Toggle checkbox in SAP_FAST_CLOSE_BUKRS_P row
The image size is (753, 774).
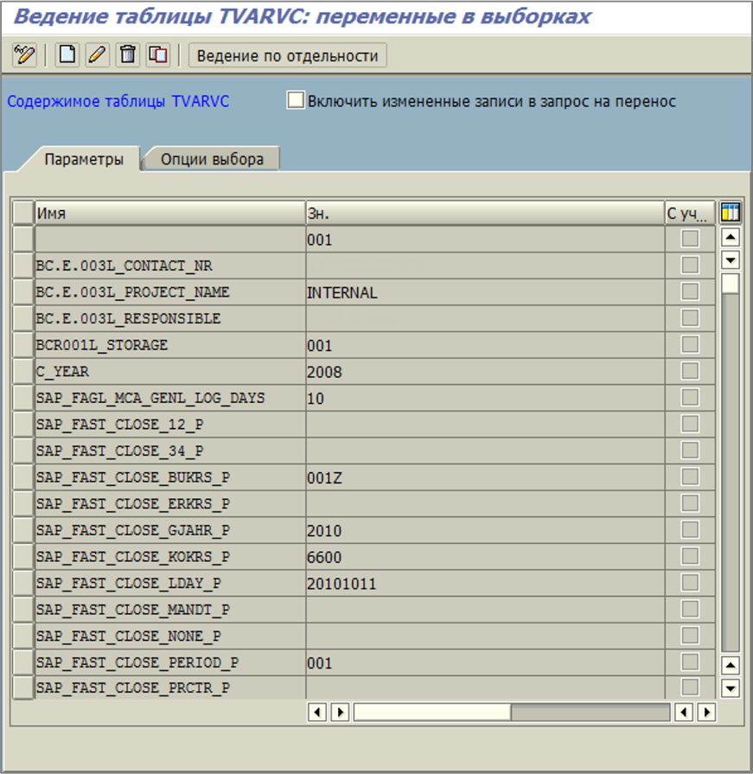coord(690,477)
